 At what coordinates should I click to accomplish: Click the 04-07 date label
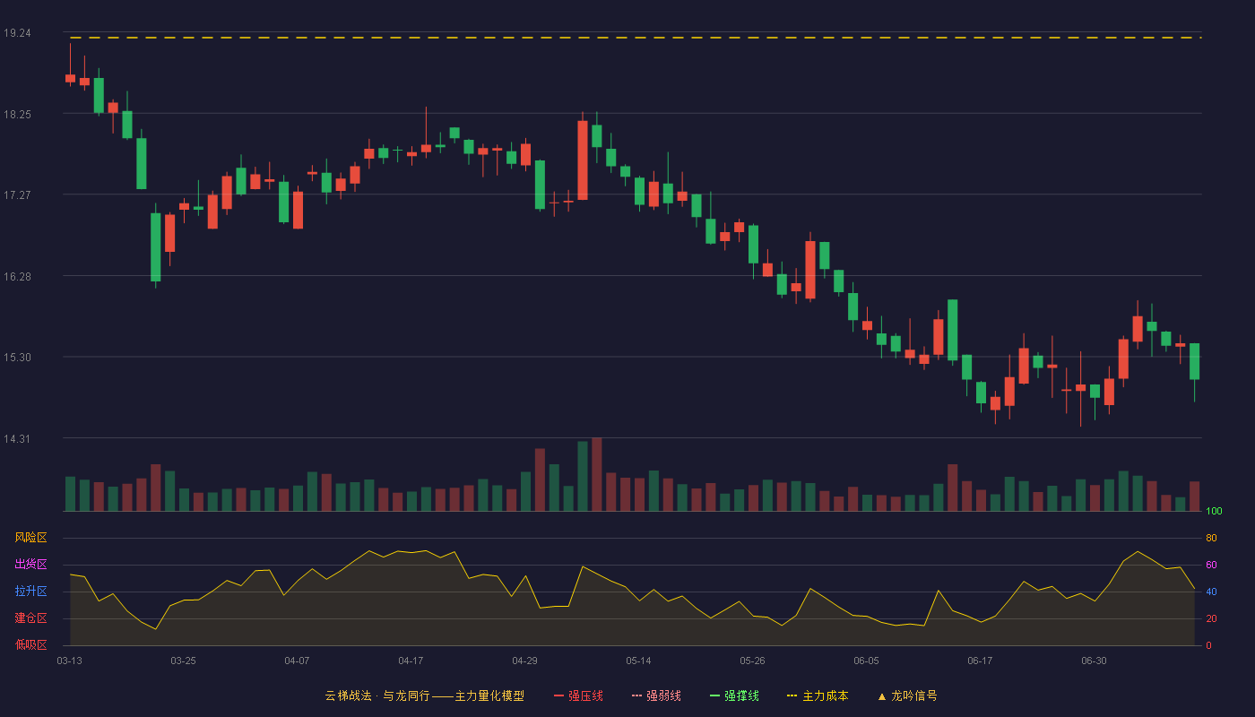pyautogui.click(x=297, y=661)
